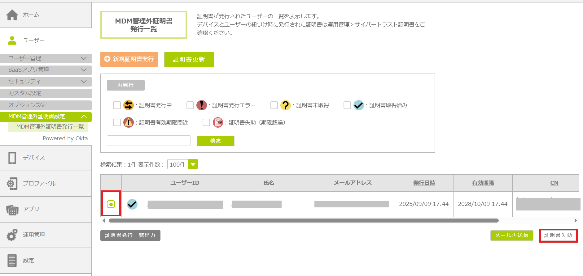Expand the ユーザー管理 menu section
This screenshot has height=276, width=583.
click(x=46, y=58)
